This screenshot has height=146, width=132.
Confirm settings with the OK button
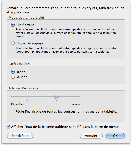point(115,136)
